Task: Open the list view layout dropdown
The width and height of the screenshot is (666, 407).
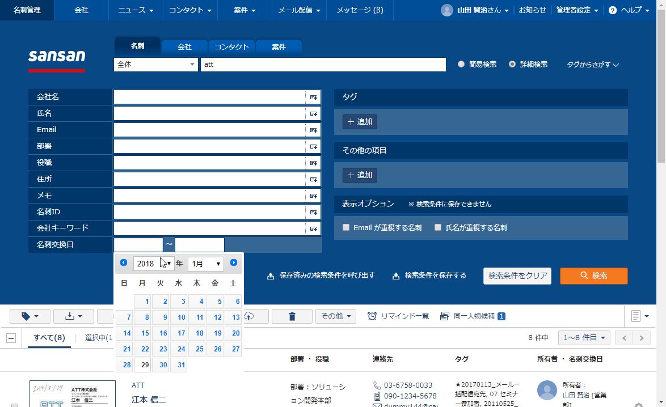Action: tap(640, 316)
